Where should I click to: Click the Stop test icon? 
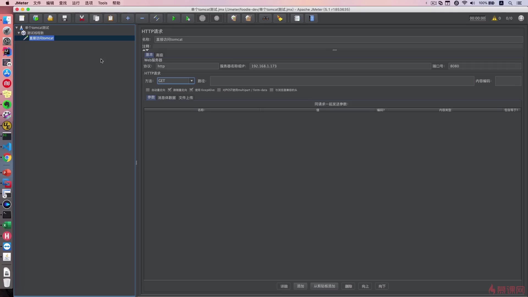pyautogui.click(x=202, y=18)
